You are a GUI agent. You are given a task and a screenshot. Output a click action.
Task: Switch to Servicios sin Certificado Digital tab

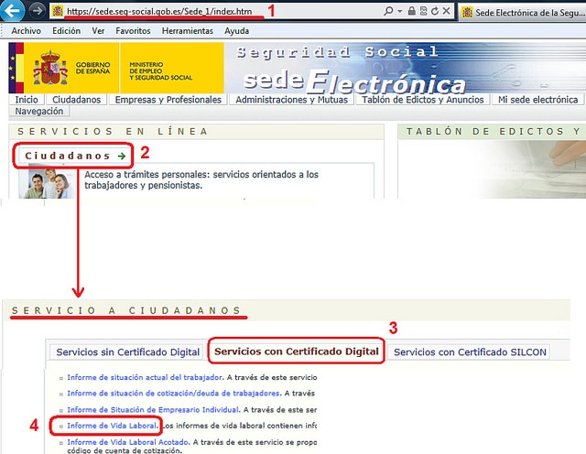(127, 351)
